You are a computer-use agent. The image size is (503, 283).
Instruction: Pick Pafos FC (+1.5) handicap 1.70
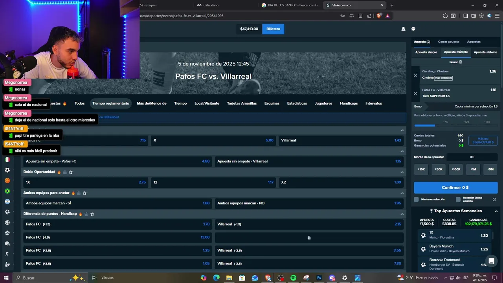(x=117, y=224)
